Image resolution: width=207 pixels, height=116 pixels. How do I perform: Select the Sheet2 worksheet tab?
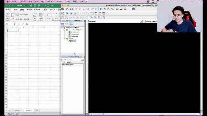click(29, 111)
